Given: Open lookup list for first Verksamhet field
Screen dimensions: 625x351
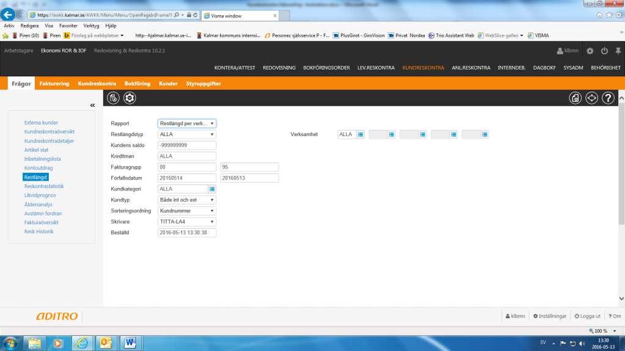Looking at the screenshot, I should click(360, 135).
